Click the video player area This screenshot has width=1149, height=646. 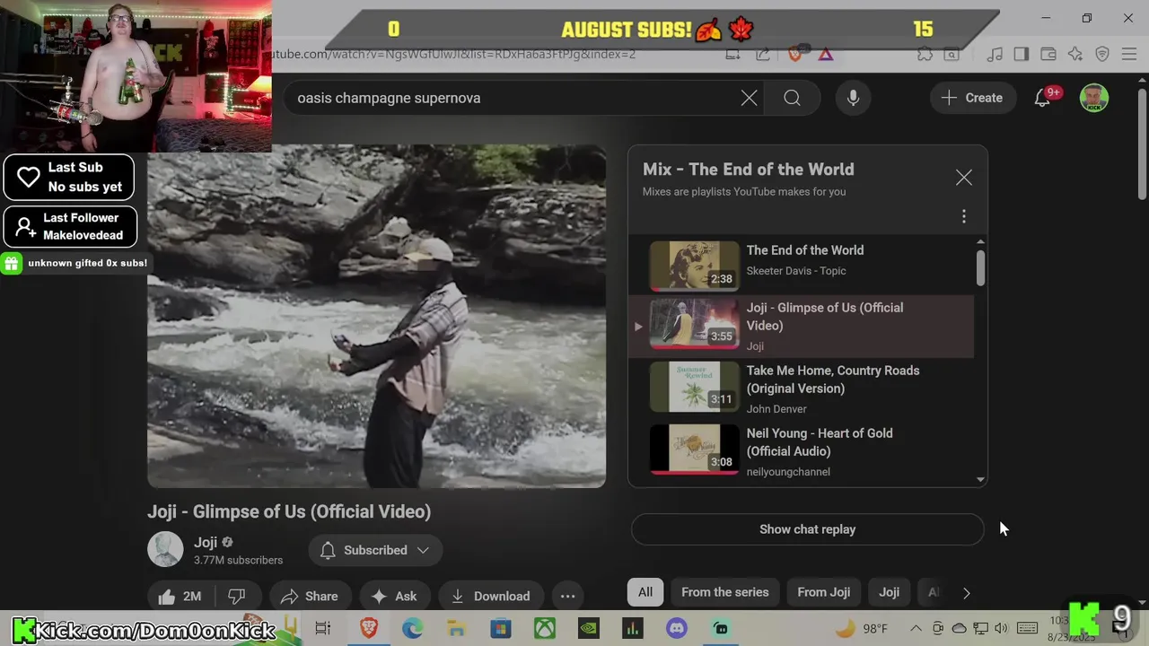click(376, 316)
